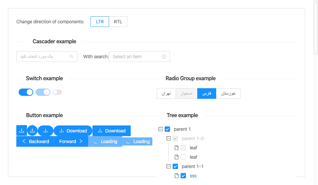Select the خوزستان radio option
This screenshot has width=318, height=185.
click(228, 93)
